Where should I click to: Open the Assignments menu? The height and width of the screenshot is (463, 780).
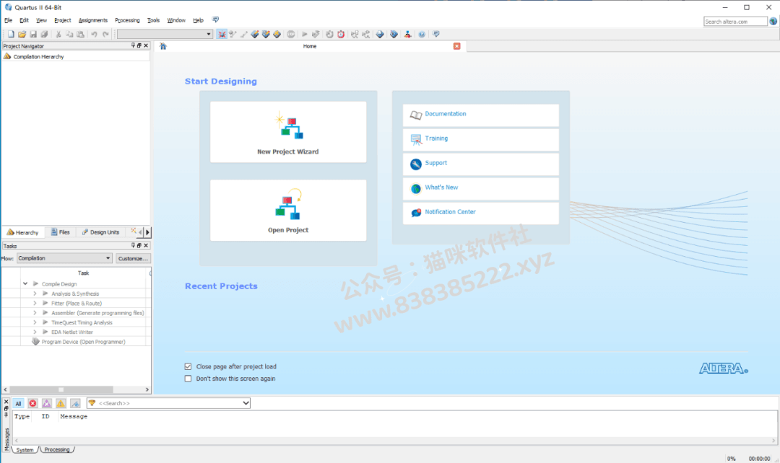(x=93, y=20)
